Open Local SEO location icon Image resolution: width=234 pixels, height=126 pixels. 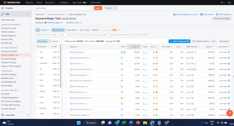point(2,115)
